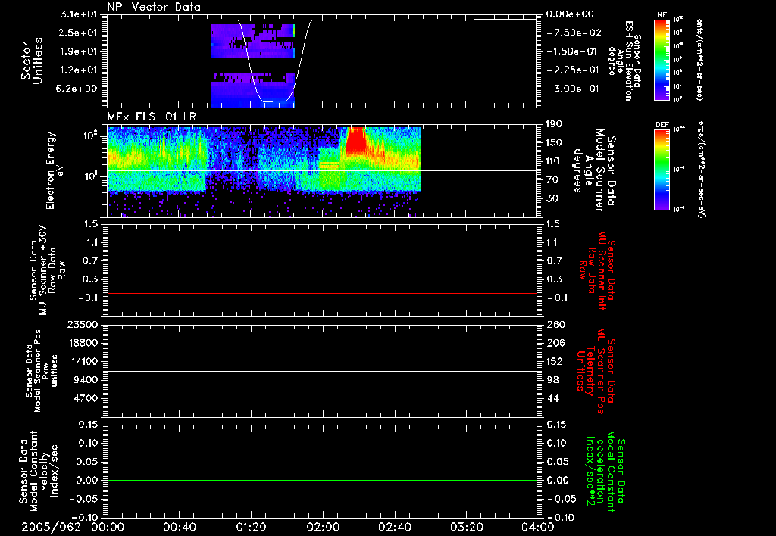Click the red high-flux burst in ELS spectrogram
This screenshot has width=776, height=536.
point(355,140)
